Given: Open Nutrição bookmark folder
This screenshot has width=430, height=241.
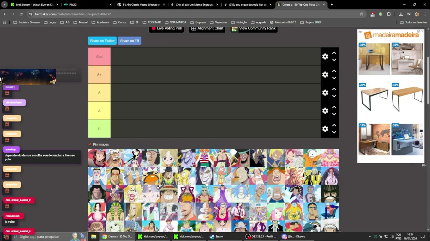Looking at the screenshot, I should pyautogui.click(x=239, y=22).
